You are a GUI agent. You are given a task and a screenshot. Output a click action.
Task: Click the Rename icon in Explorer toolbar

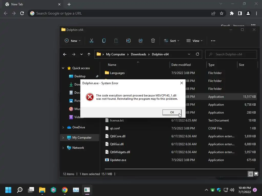[128, 41]
